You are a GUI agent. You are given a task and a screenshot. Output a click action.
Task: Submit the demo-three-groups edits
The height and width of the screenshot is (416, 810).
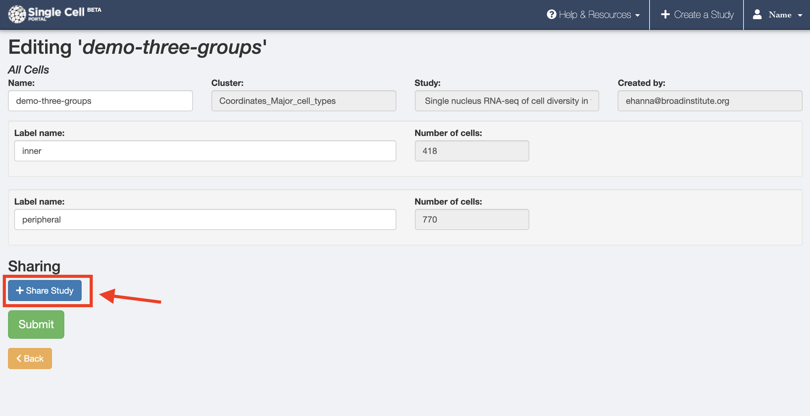tap(36, 324)
